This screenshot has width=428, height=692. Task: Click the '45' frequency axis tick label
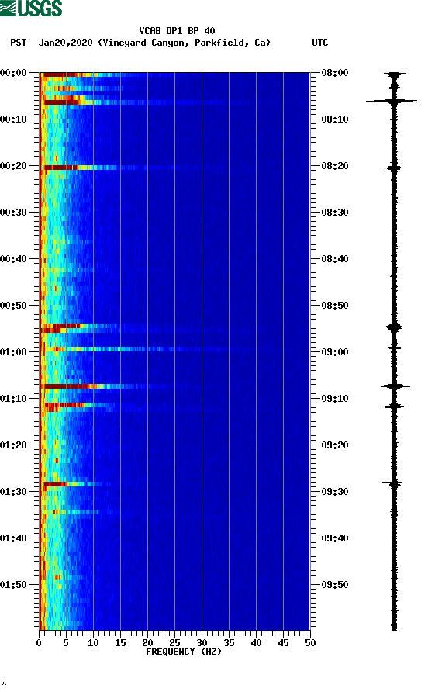coord(283,643)
